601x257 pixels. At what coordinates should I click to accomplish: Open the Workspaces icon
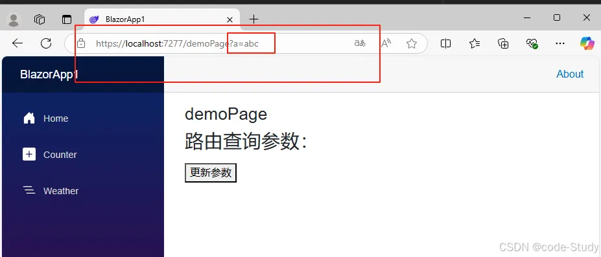40,19
